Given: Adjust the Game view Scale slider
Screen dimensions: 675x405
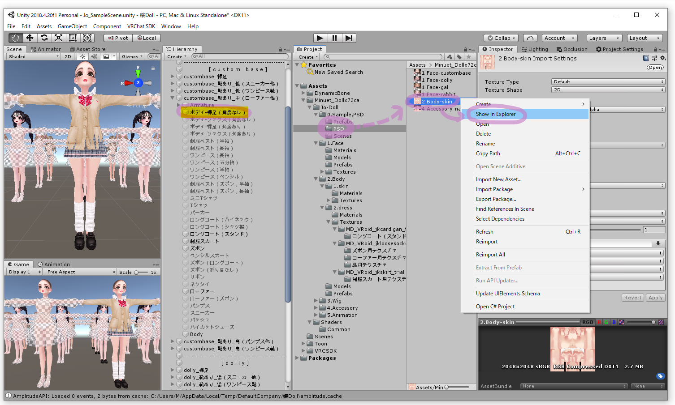Looking at the screenshot, I should 142,272.
